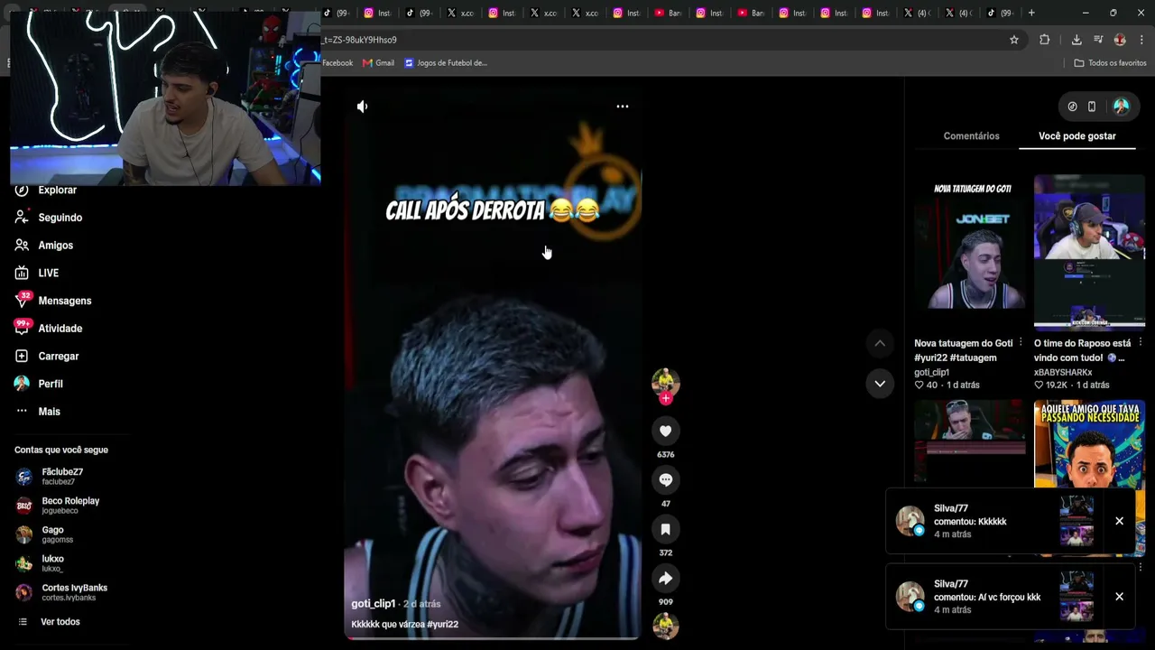Open the Todos os favoritos bookmarks folder

coord(1110,63)
